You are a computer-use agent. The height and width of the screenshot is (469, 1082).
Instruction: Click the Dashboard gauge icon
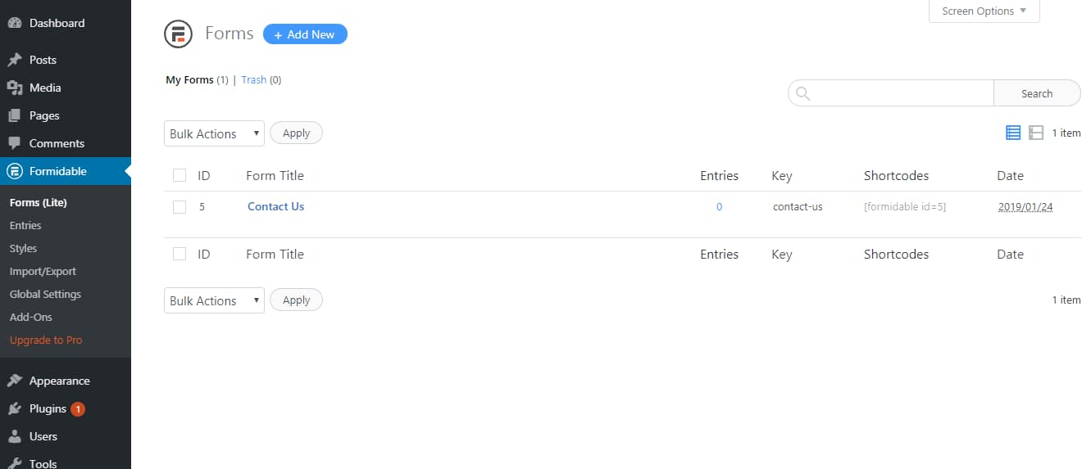14,23
